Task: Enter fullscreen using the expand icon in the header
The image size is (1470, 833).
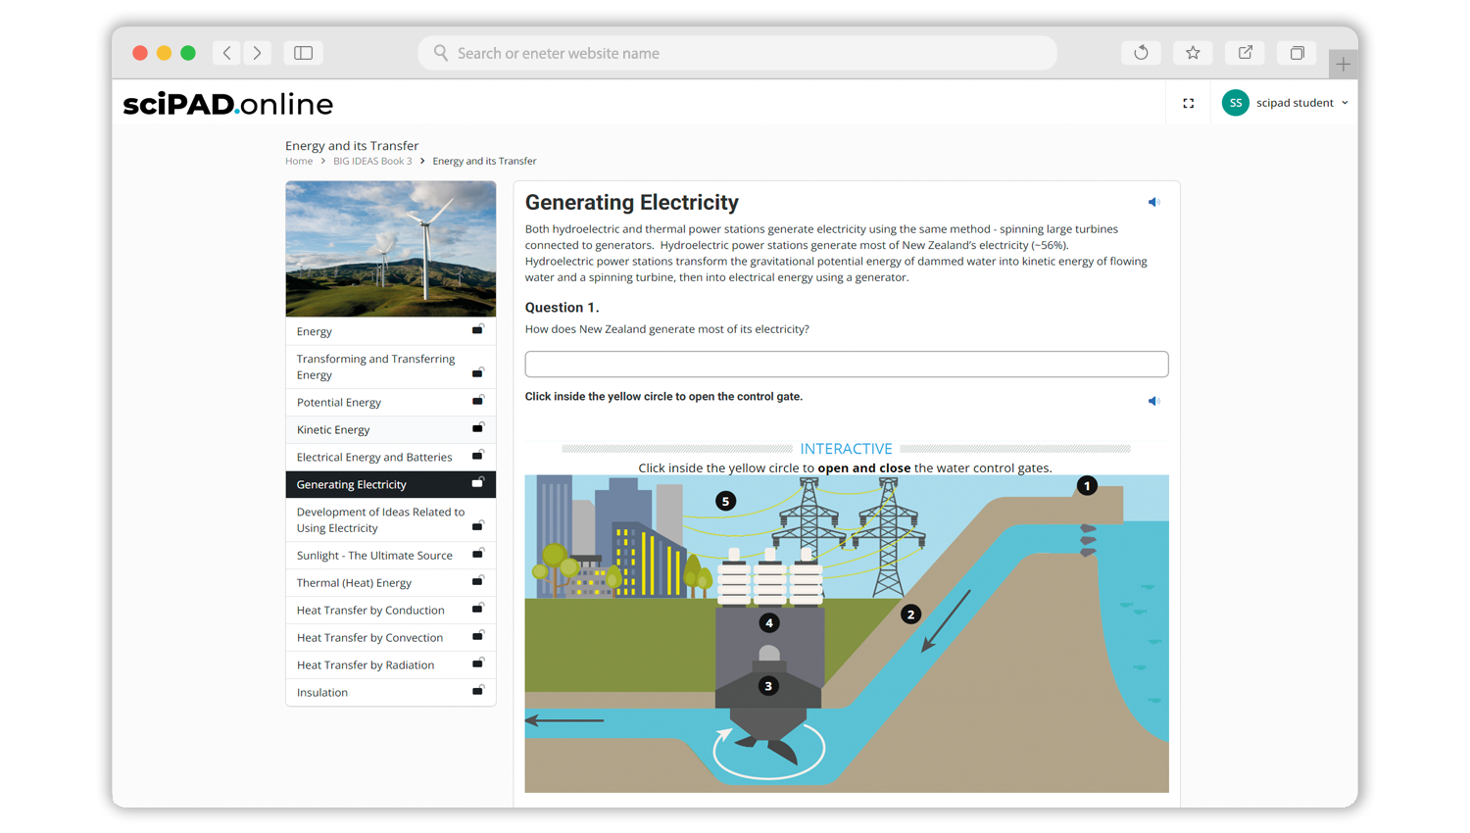Action: 1189,103
